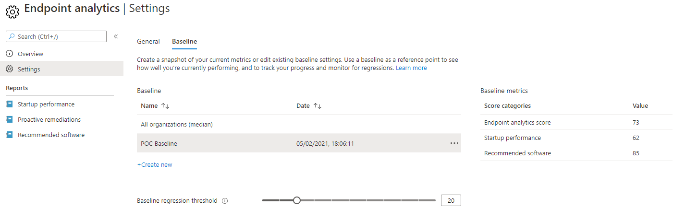Click the Recommended software report icon

point(9,135)
